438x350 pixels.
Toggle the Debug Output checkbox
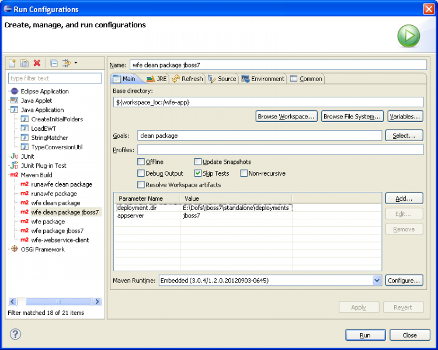click(x=141, y=173)
